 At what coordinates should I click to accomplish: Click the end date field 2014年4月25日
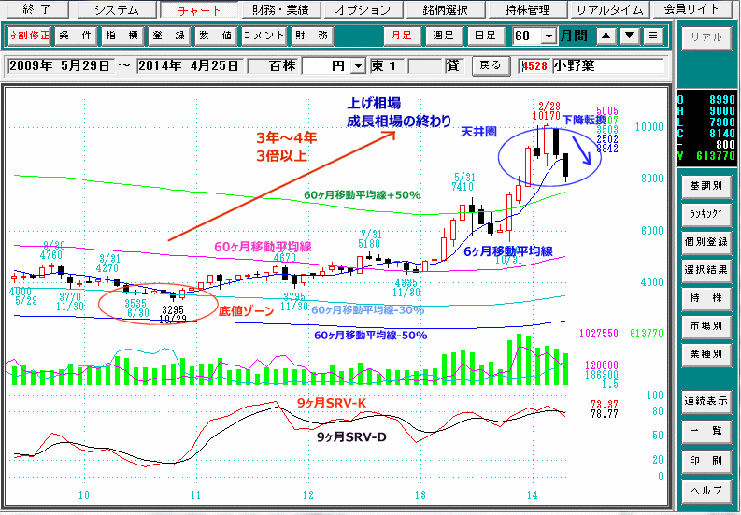(191, 65)
